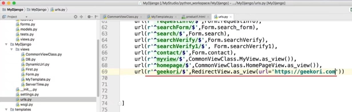Screen dimensions: 352x112
Task: Open CommonViewClass.py in the project tree
Action: pyautogui.click(x=43, y=54)
